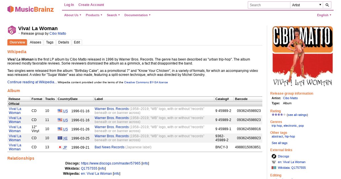
Task: Open the English language menu
Action: [324, 15]
